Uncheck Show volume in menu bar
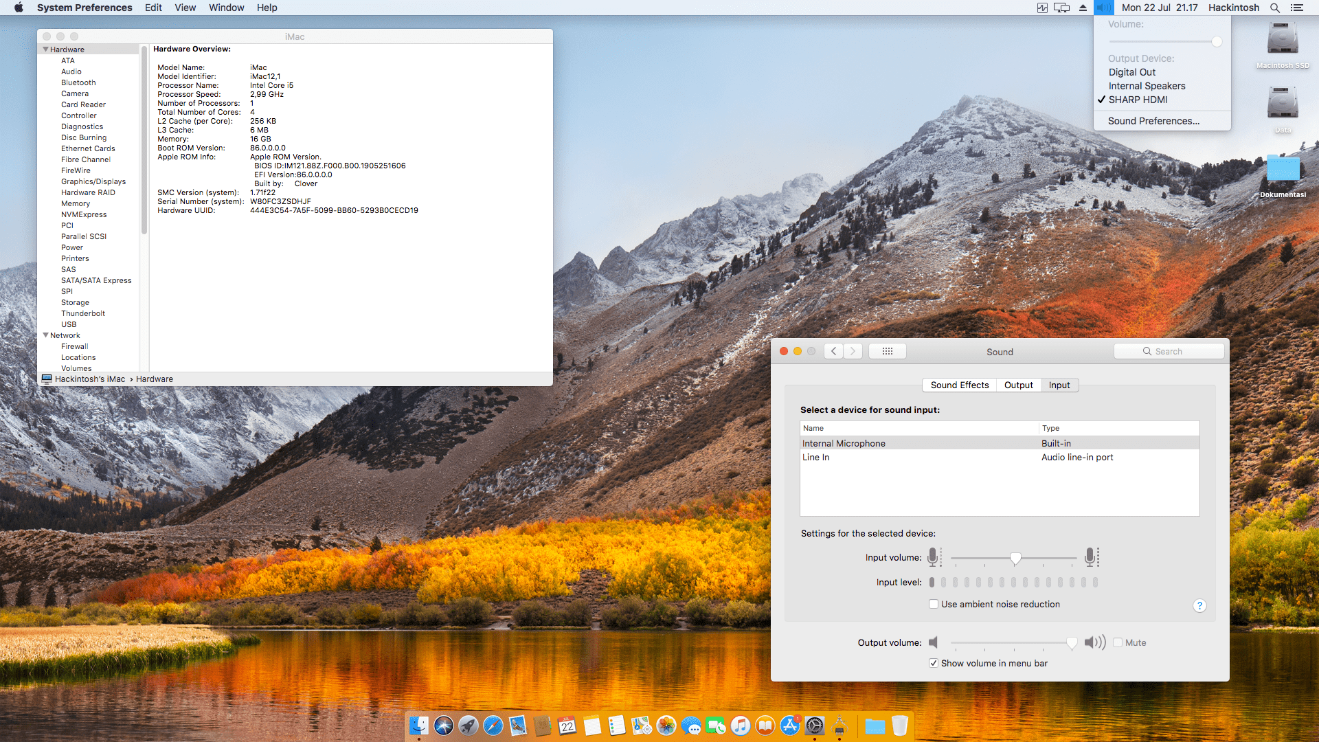 click(934, 663)
